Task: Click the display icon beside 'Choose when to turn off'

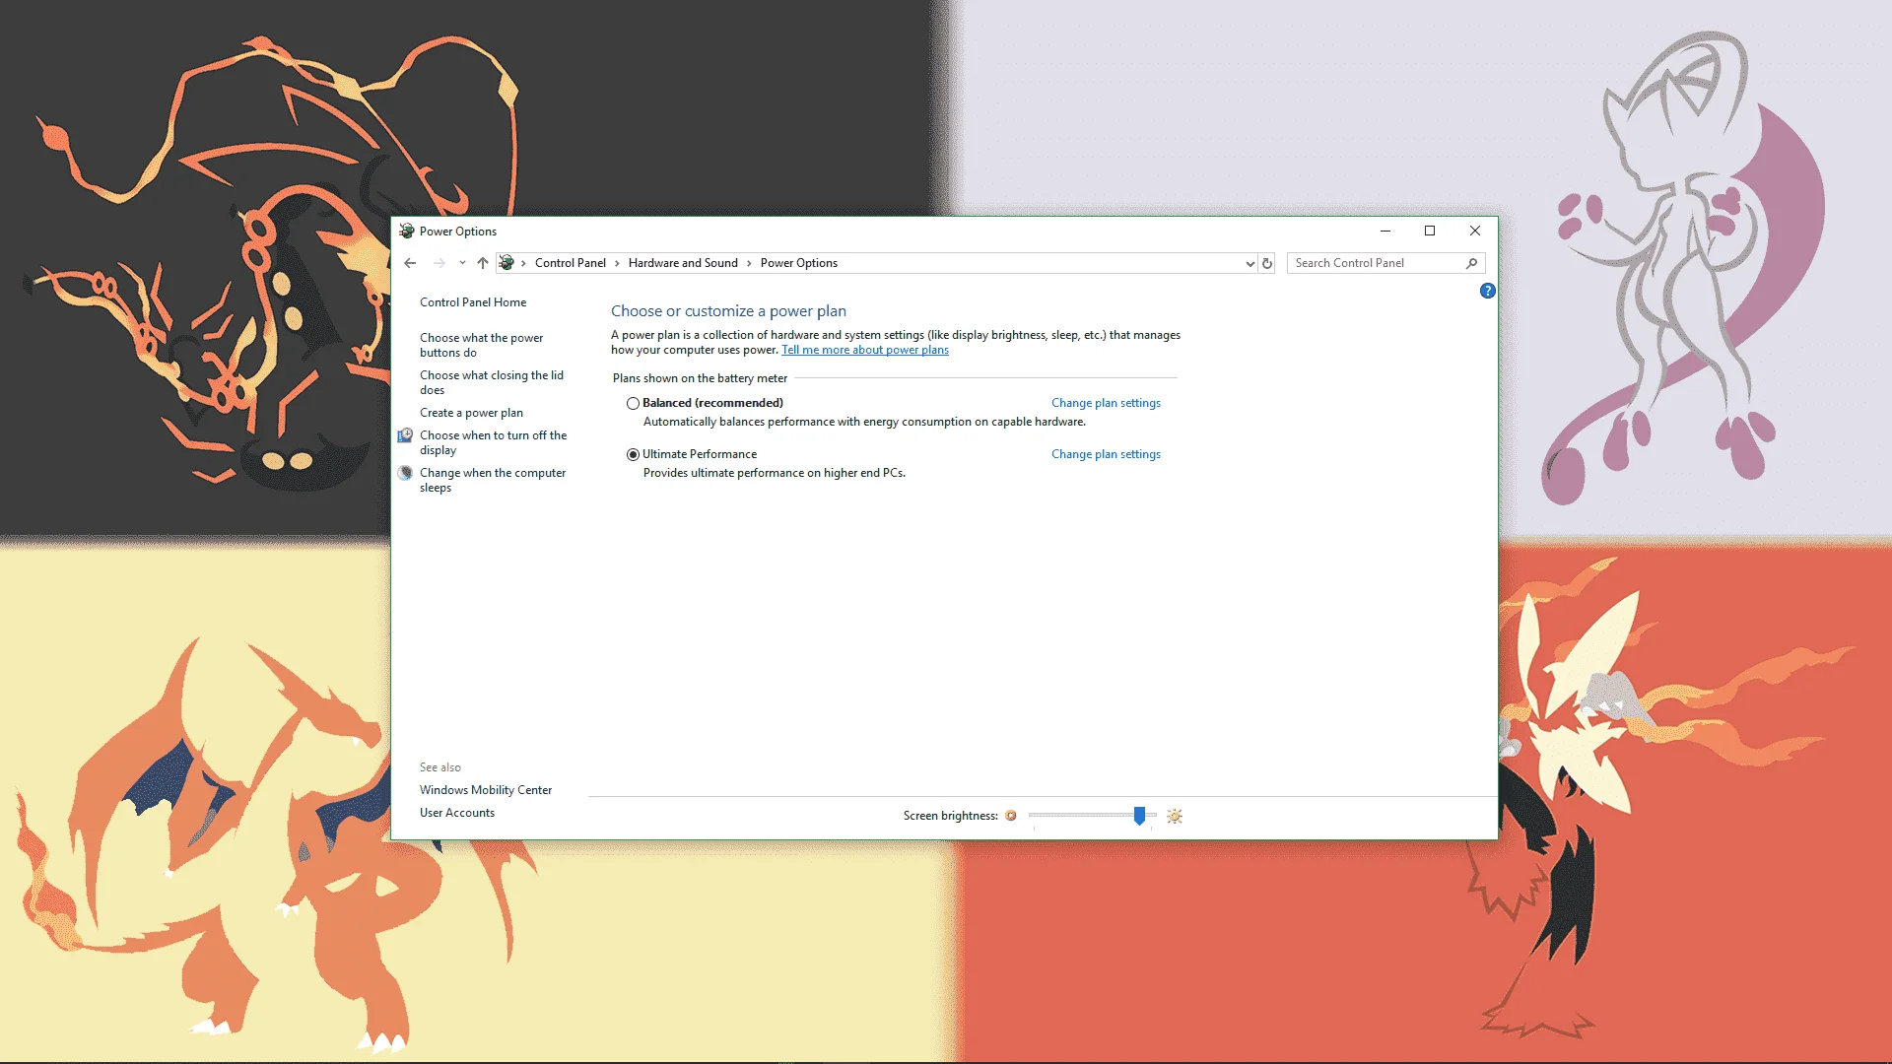Action: (x=405, y=435)
